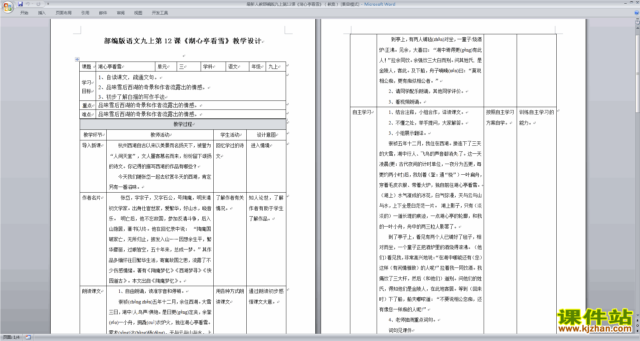
Task: Click line 1、自读课文，疏通文句
Action: (129, 77)
